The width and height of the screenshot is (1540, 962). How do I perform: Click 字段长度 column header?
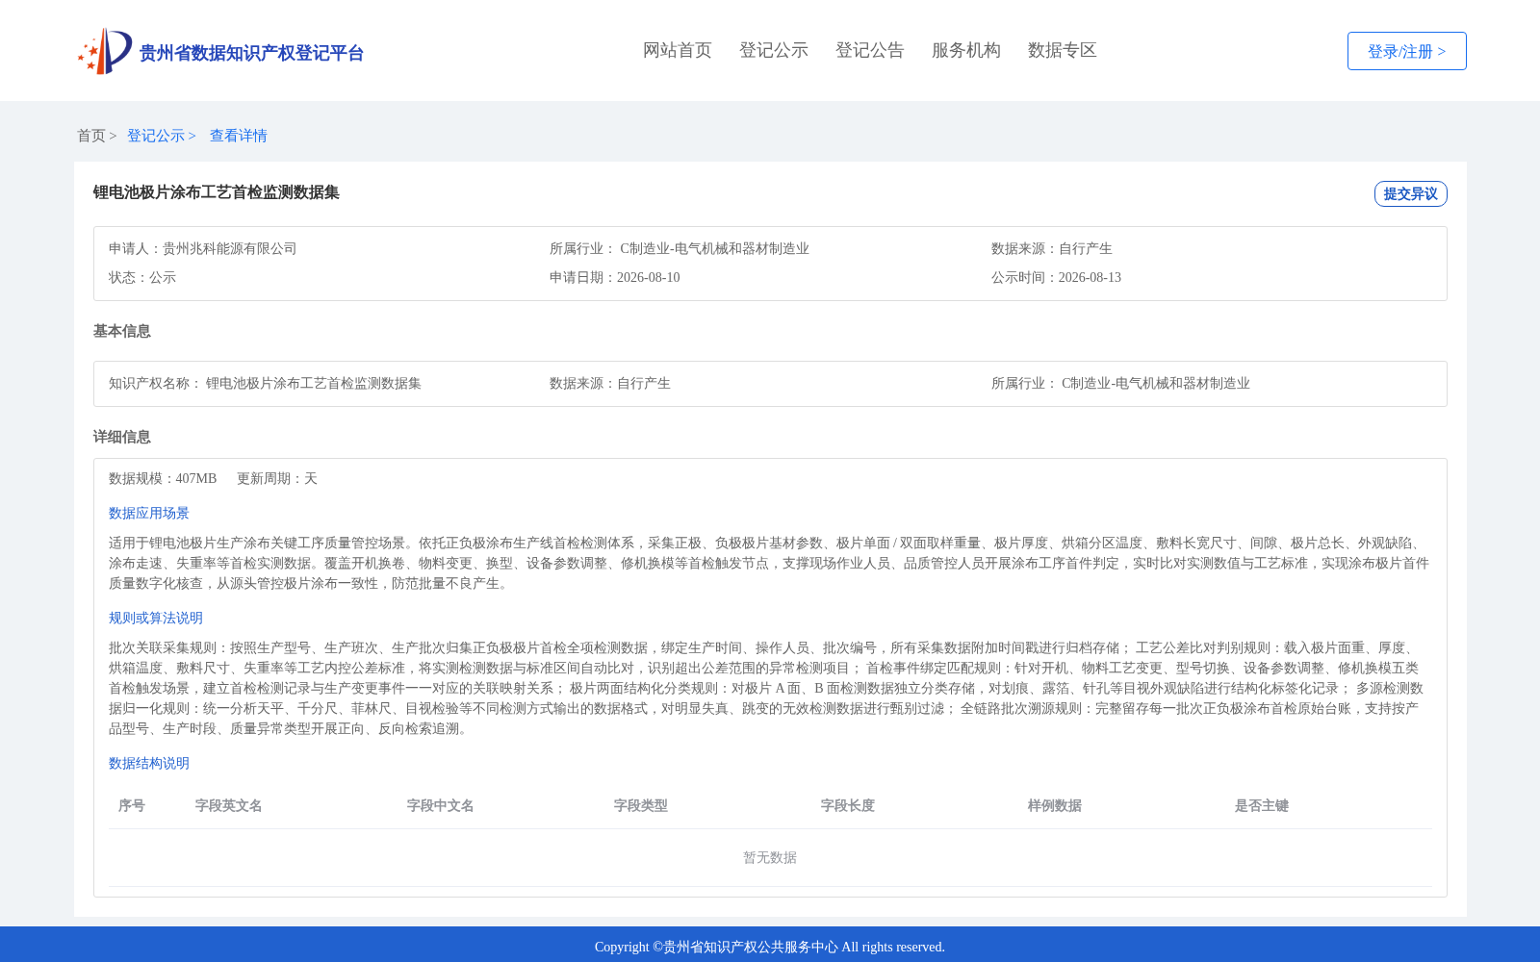point(848,805)
